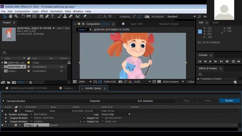Play the composition in Preview panel

pyautogui.click(x=210, y=61)
